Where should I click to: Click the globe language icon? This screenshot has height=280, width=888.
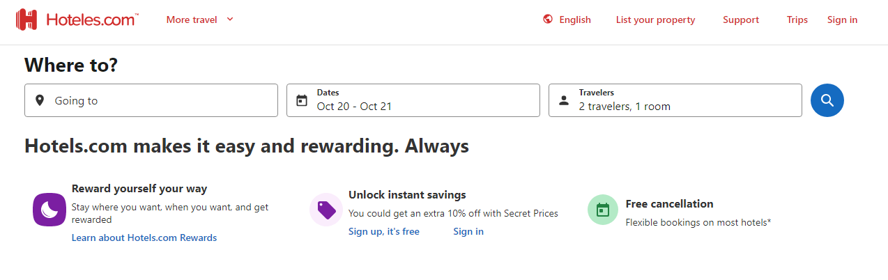click(548, 20)
